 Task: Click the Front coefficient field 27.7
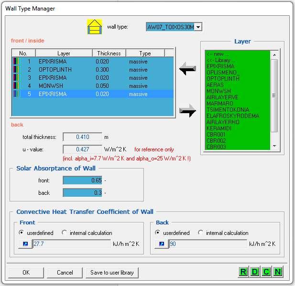tap(72, 244)
